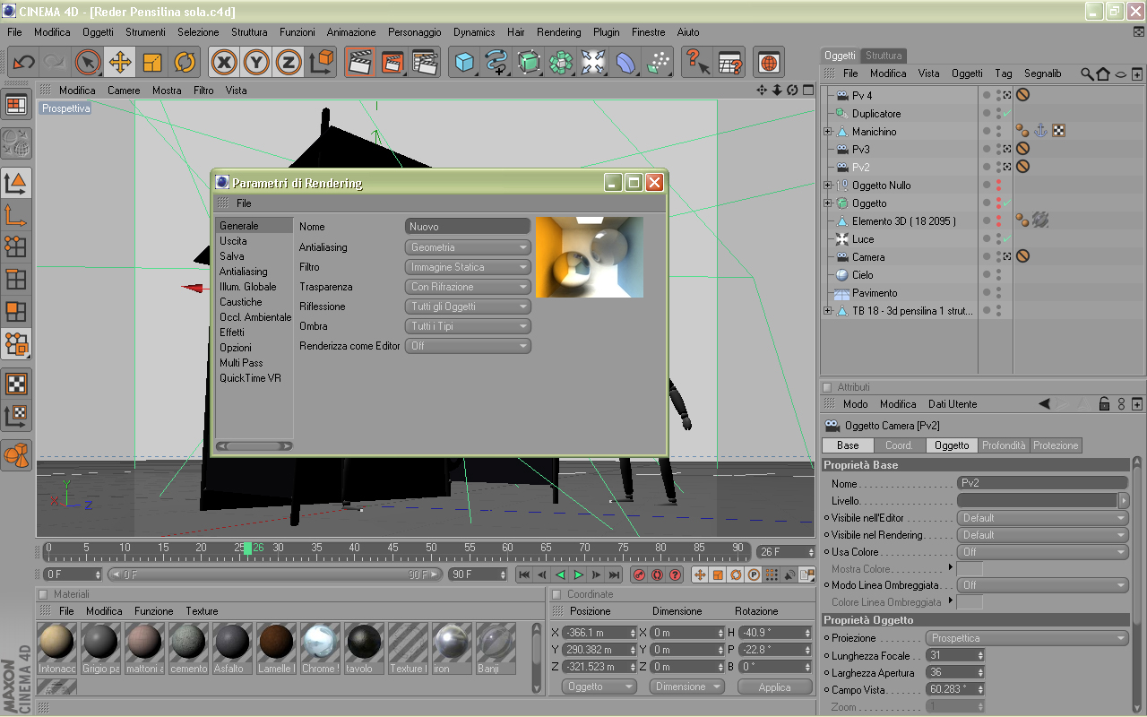
Task: Toggle the Materiali panel checkbox
Action: [x=43, y=594]
